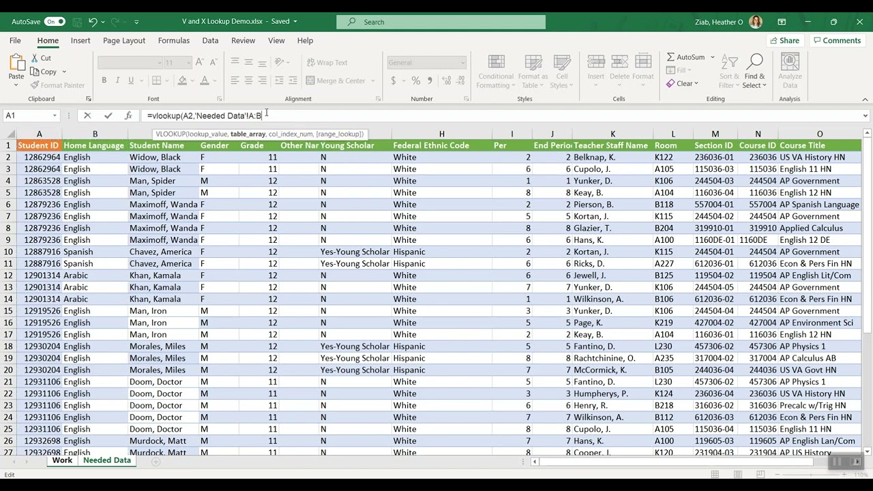This screenshot has height=491, width=873.
Task: Open the File tab
Action: coord(15,41)
